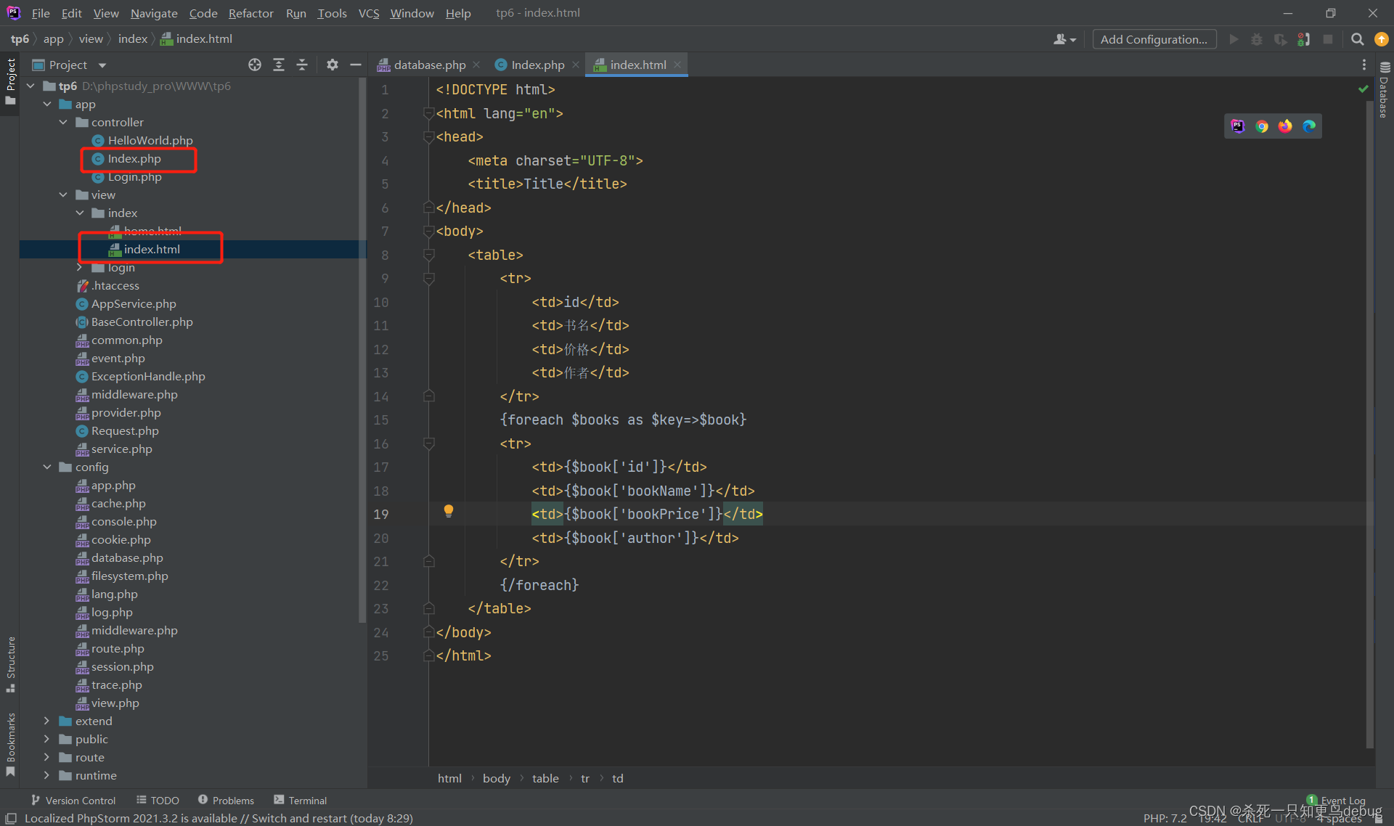Click the yellow intention lightbulb
1394x826 pixels.
tap(449, 511)
